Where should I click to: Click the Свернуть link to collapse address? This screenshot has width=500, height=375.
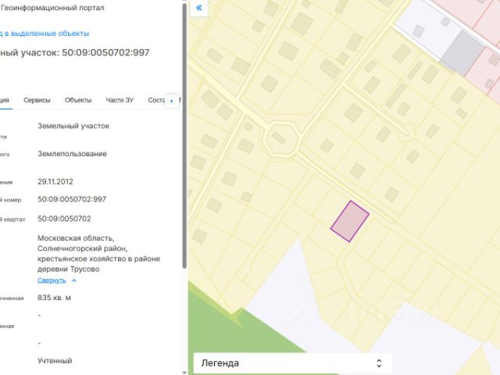tap(51, 280)
